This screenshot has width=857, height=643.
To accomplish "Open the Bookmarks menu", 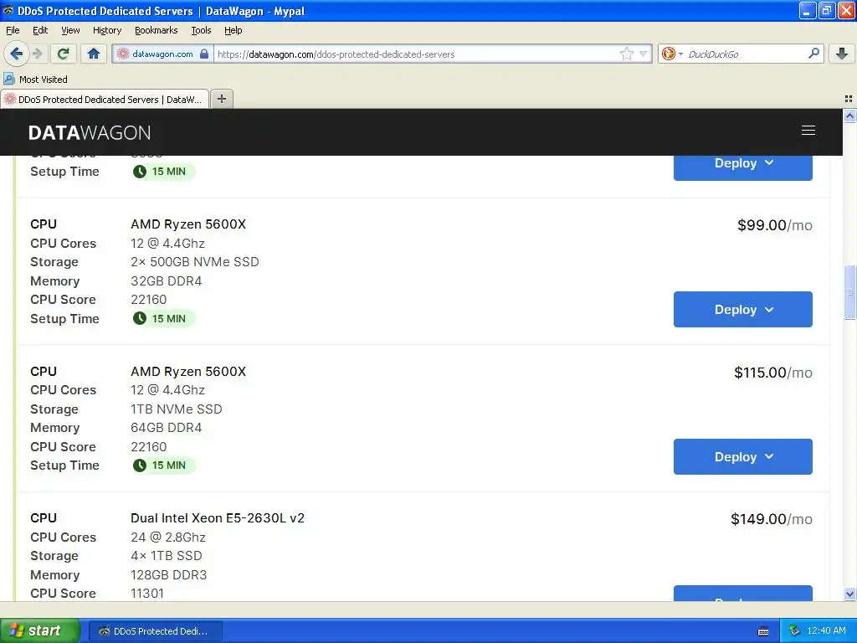I will [156, 30].
